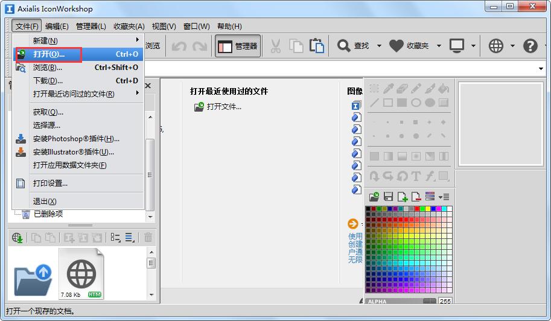551x321 pixels.
Task: Select 安装Illustrator®插件(U)... entry
Action: (78, 152)
